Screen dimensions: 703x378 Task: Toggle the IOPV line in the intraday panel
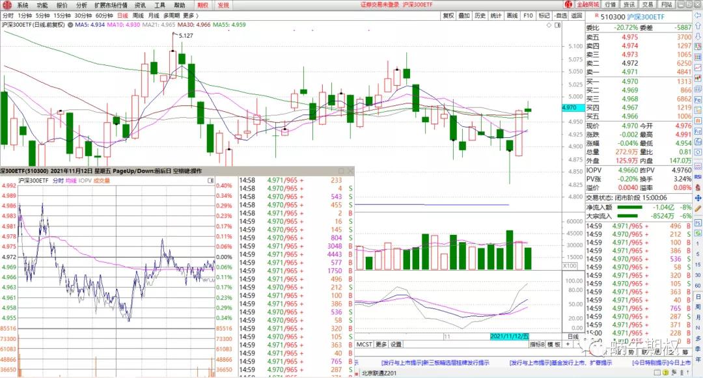coord(85,180)
